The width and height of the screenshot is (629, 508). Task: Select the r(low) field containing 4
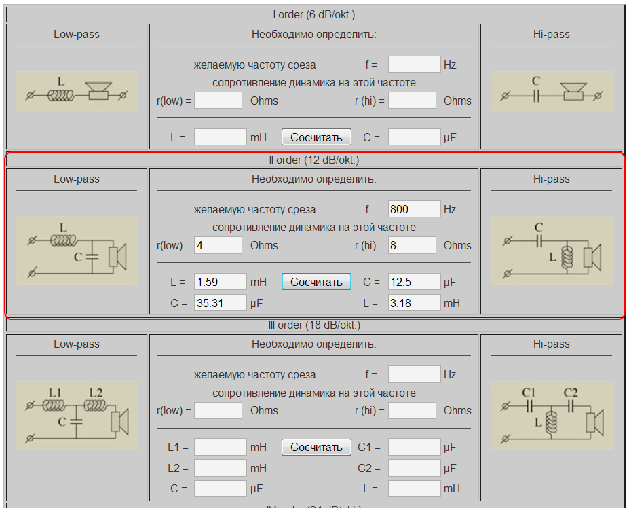[218, 245]
